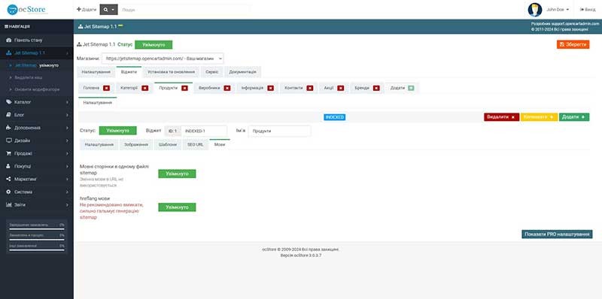
Task: Click green Додати button beside Копіювати
Action: (574, 117)
